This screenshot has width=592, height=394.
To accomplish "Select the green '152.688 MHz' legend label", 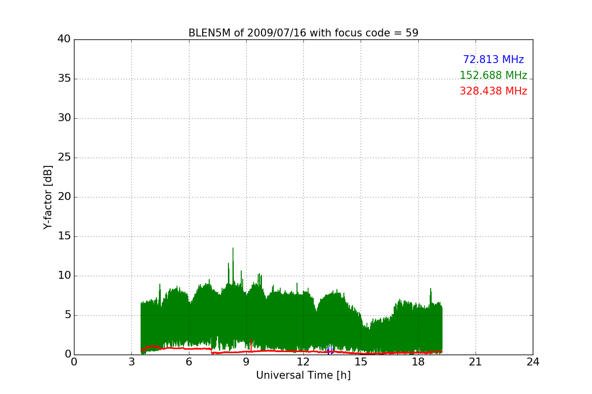I will (493, 75).
